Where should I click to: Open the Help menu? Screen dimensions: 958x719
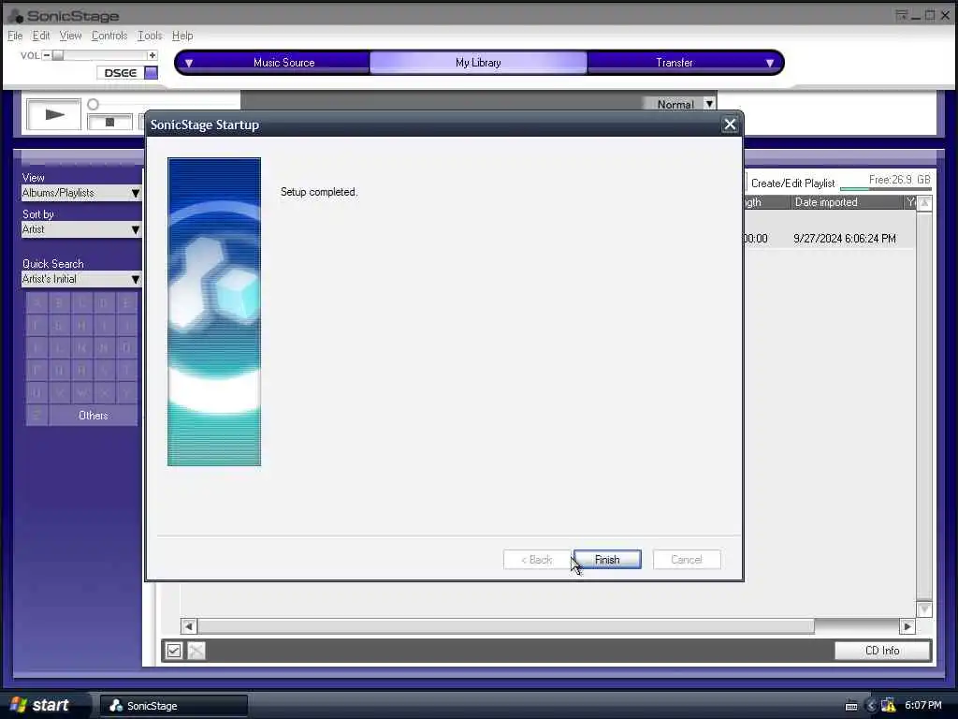coord(182,36)
